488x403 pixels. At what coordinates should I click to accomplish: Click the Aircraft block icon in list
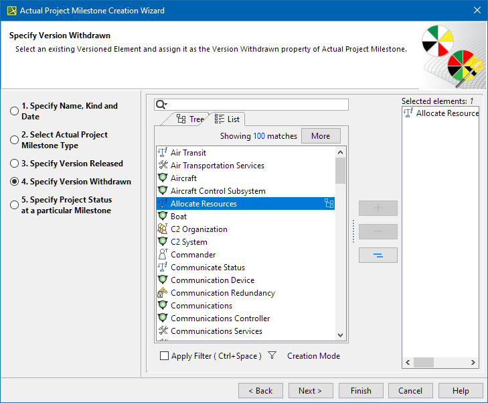click(x=163, y=178)
